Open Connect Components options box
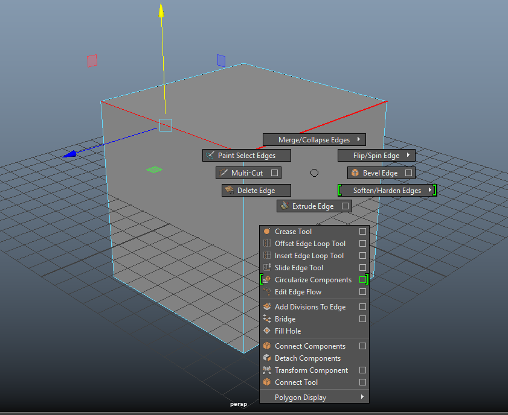Screen dimensions: 508x415 362,346
